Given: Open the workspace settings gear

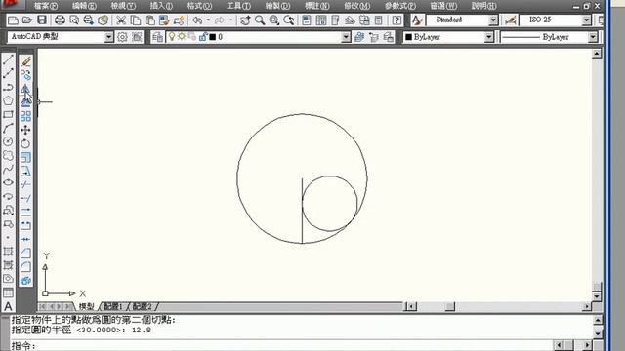Looking at the screenshot, I should (122, 37).
